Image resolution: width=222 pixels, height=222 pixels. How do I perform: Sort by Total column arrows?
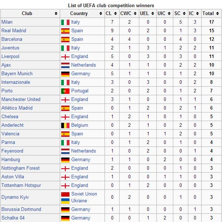pyautogui.click(x=217, y=14)
